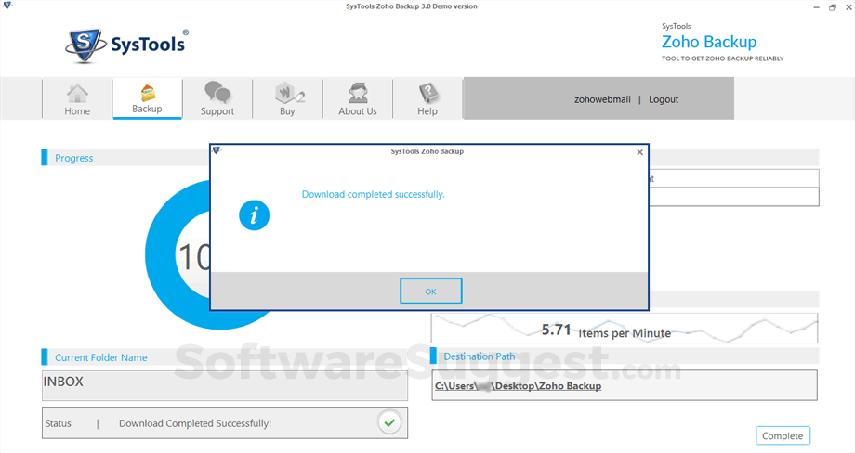Switch to the Help tab label
The height and width of the screenshot is (453, 855).
[427, 111]
